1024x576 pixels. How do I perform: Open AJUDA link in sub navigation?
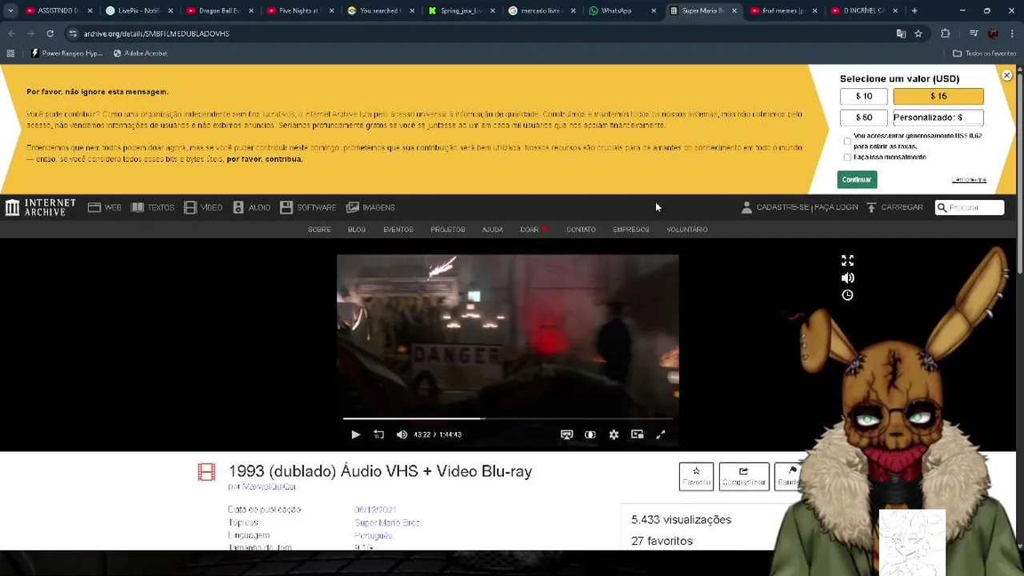(x=493, y=230)
